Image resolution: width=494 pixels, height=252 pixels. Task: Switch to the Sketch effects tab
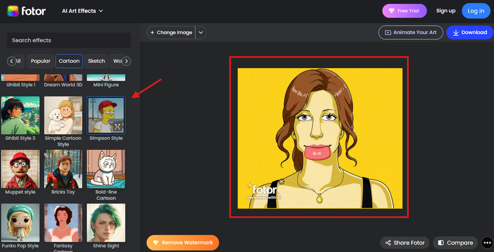click(96, 61)
